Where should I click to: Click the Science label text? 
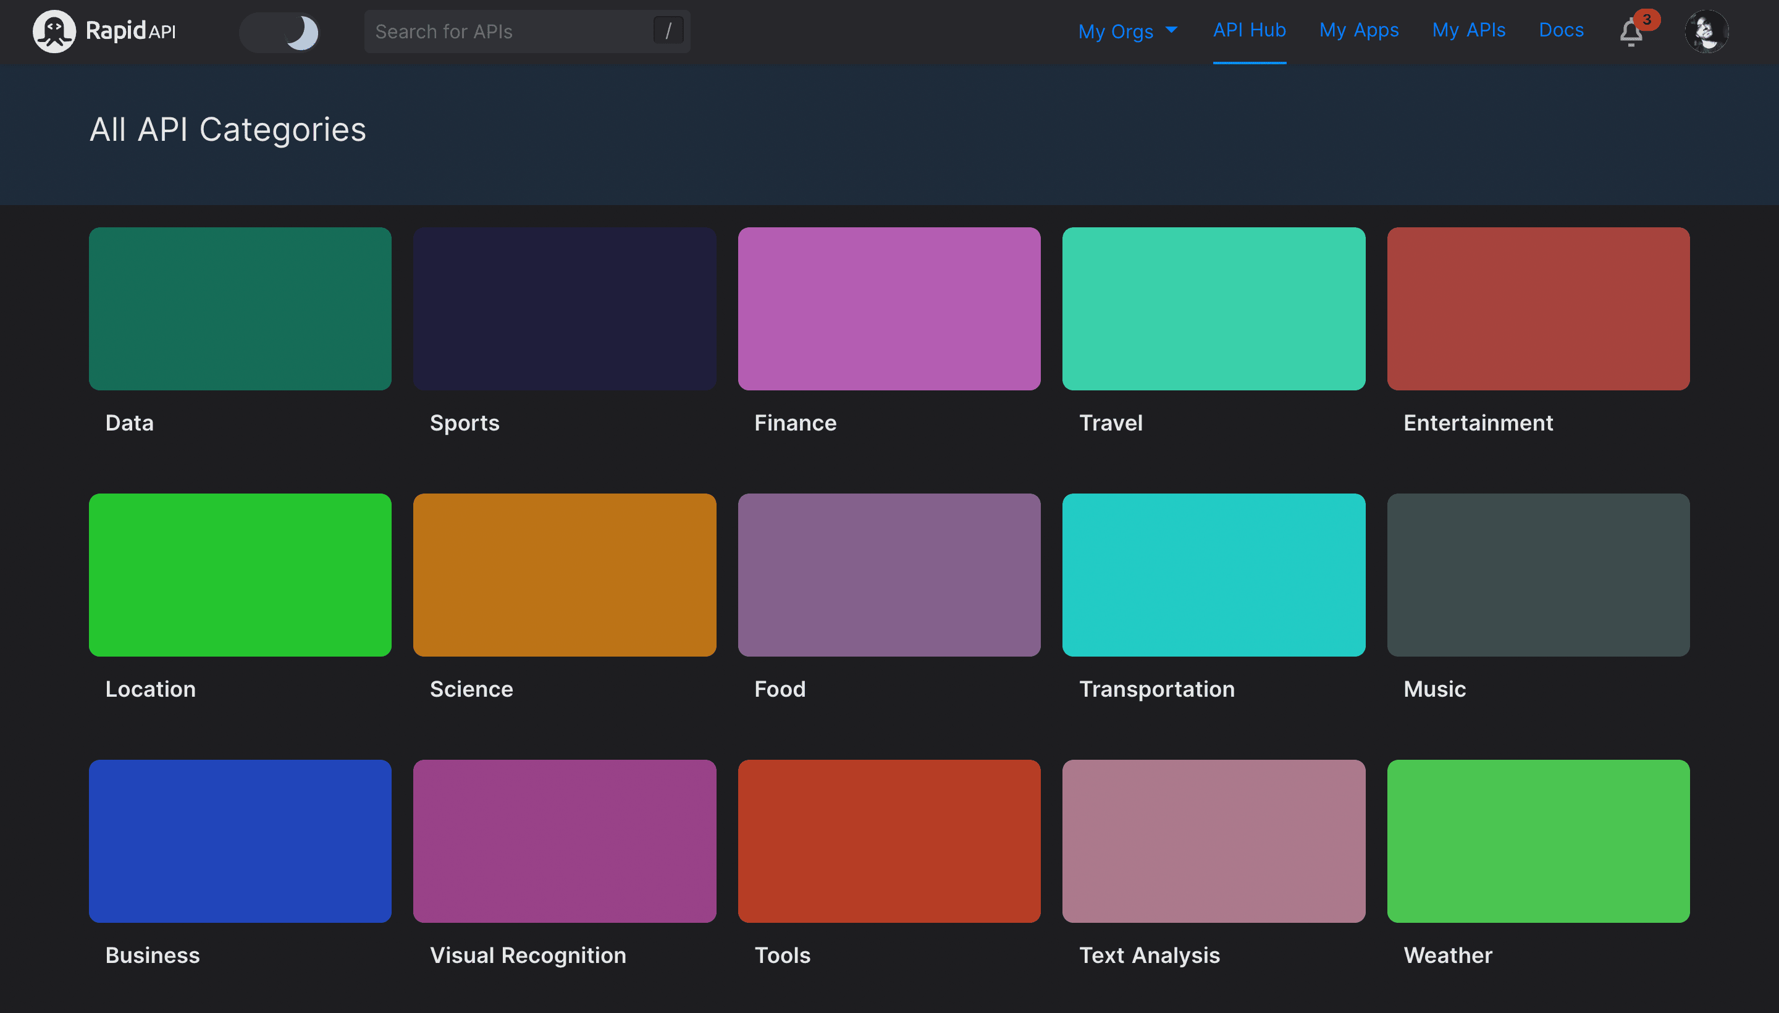click(x=471, y=689)
